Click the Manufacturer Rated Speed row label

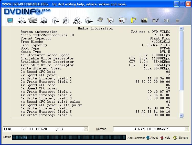[x=45, y=55]
